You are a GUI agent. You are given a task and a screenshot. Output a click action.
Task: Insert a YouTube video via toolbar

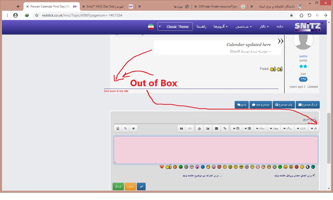coord(199,128)
